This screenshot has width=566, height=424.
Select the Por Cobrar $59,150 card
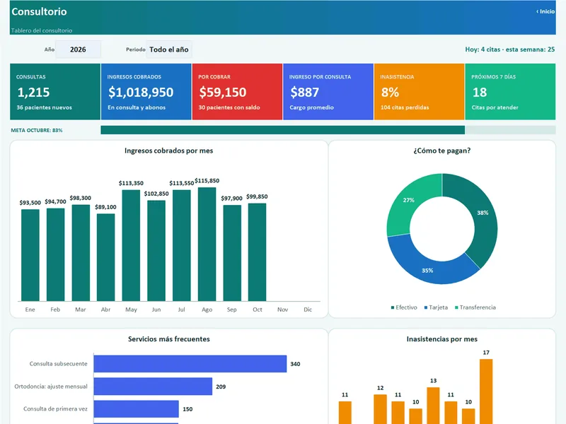[x=237, y=92]
